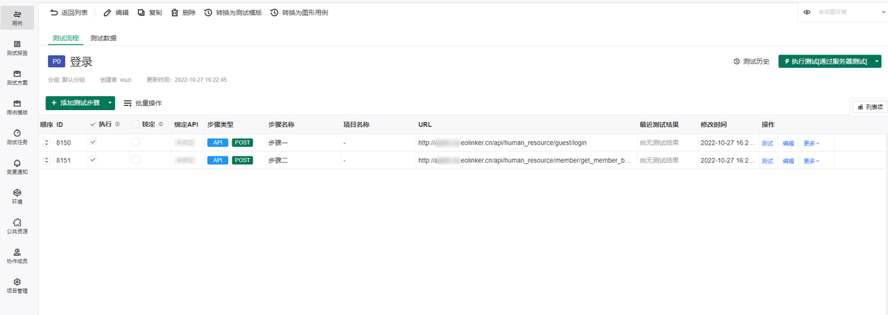The image size is (888, 315).
Task: Click the 登录 case title
Action: pos(81,62)
